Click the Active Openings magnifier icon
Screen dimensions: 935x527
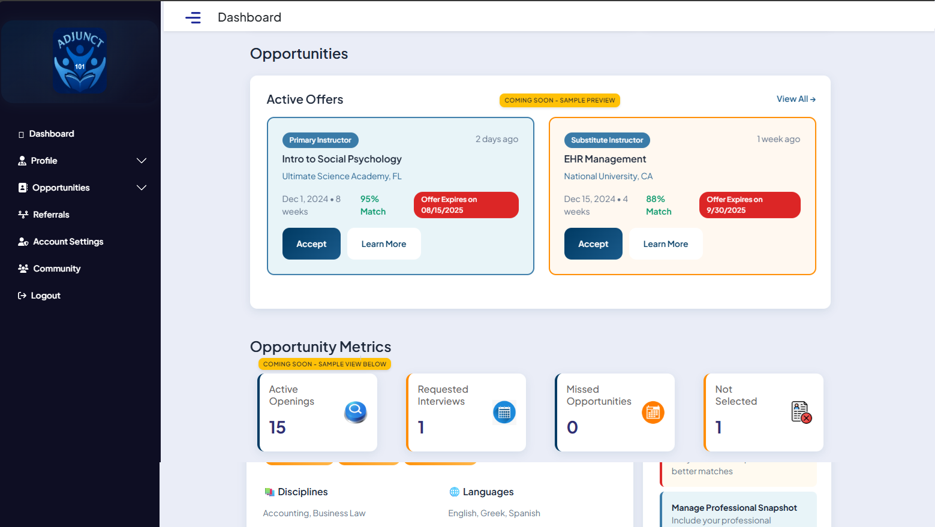tap(356, 412)
